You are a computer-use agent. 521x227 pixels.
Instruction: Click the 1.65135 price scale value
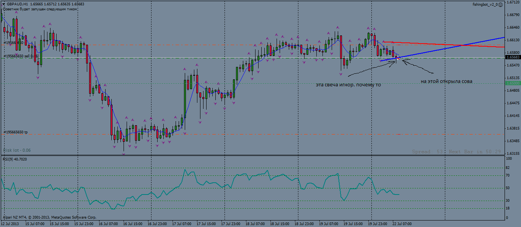(x=513, y=78)
